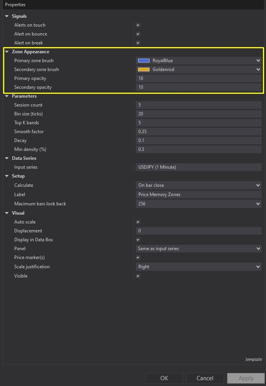Toggle Alert on bounce checkbox
Screen dimensions: 266x386
pos(138,34)
